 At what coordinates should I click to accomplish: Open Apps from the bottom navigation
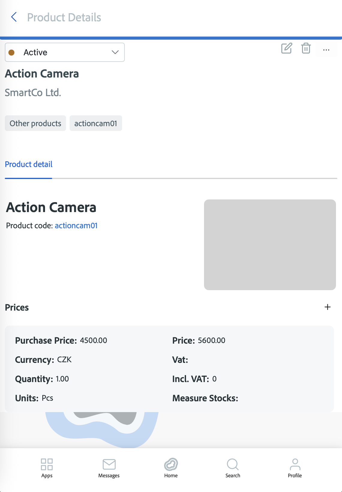[x=47, y=468]
